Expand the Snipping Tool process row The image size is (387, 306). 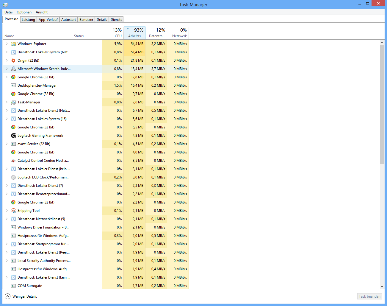click(x=7, y=211)
